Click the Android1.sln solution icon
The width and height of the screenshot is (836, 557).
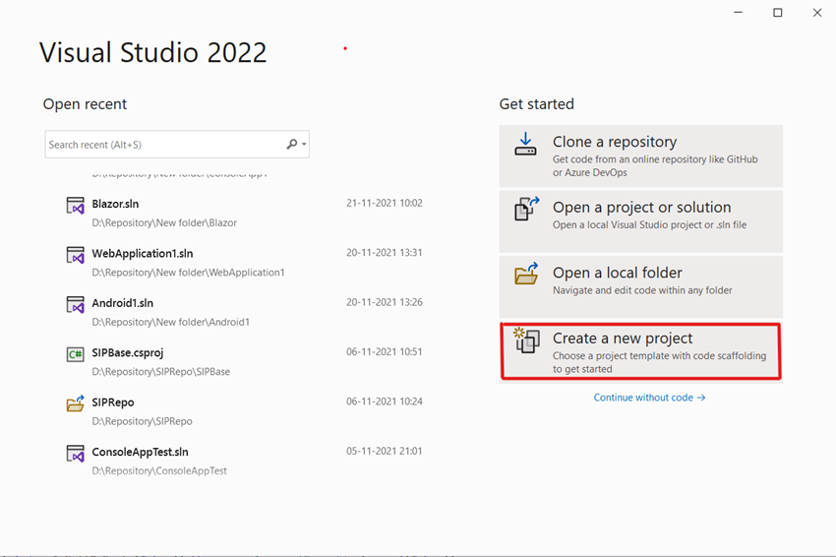(x=75, y=305)
